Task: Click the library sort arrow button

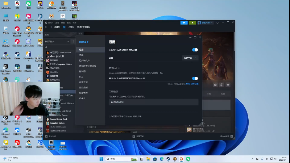Action: pos(73,41)
